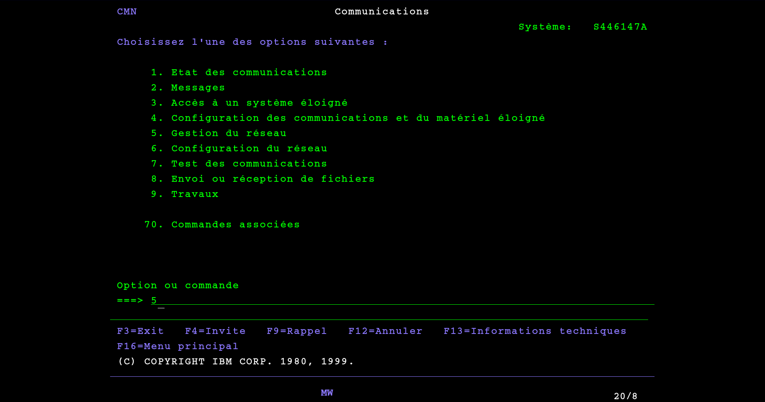Select Test des communications option
This screenshot has height=402, width=765.
tap(249, 164)
